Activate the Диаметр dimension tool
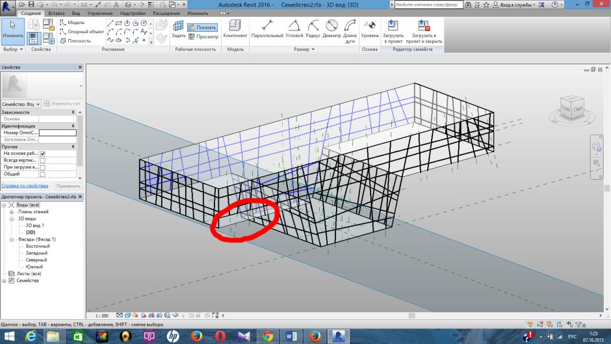This screenshot has height=344, width=611. [x=331, y=29]
